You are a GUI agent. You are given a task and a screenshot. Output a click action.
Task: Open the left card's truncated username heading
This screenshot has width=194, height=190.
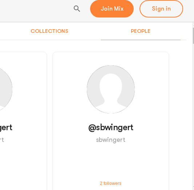pos(6,128)
